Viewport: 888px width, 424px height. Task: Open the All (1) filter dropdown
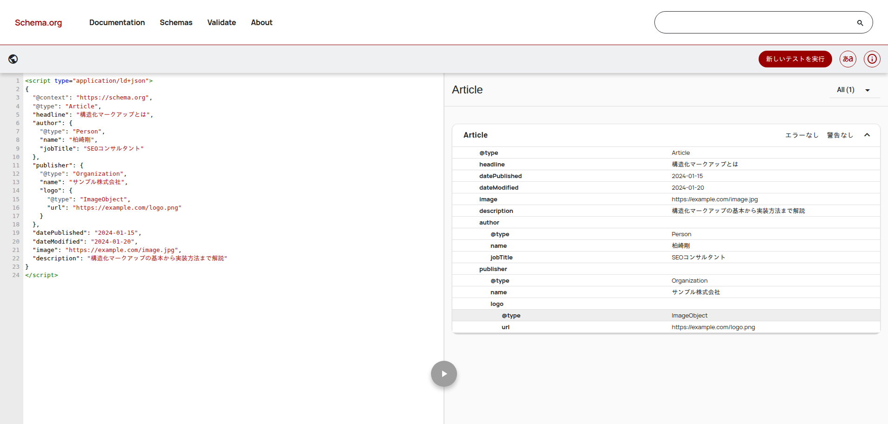click(854, 90)
